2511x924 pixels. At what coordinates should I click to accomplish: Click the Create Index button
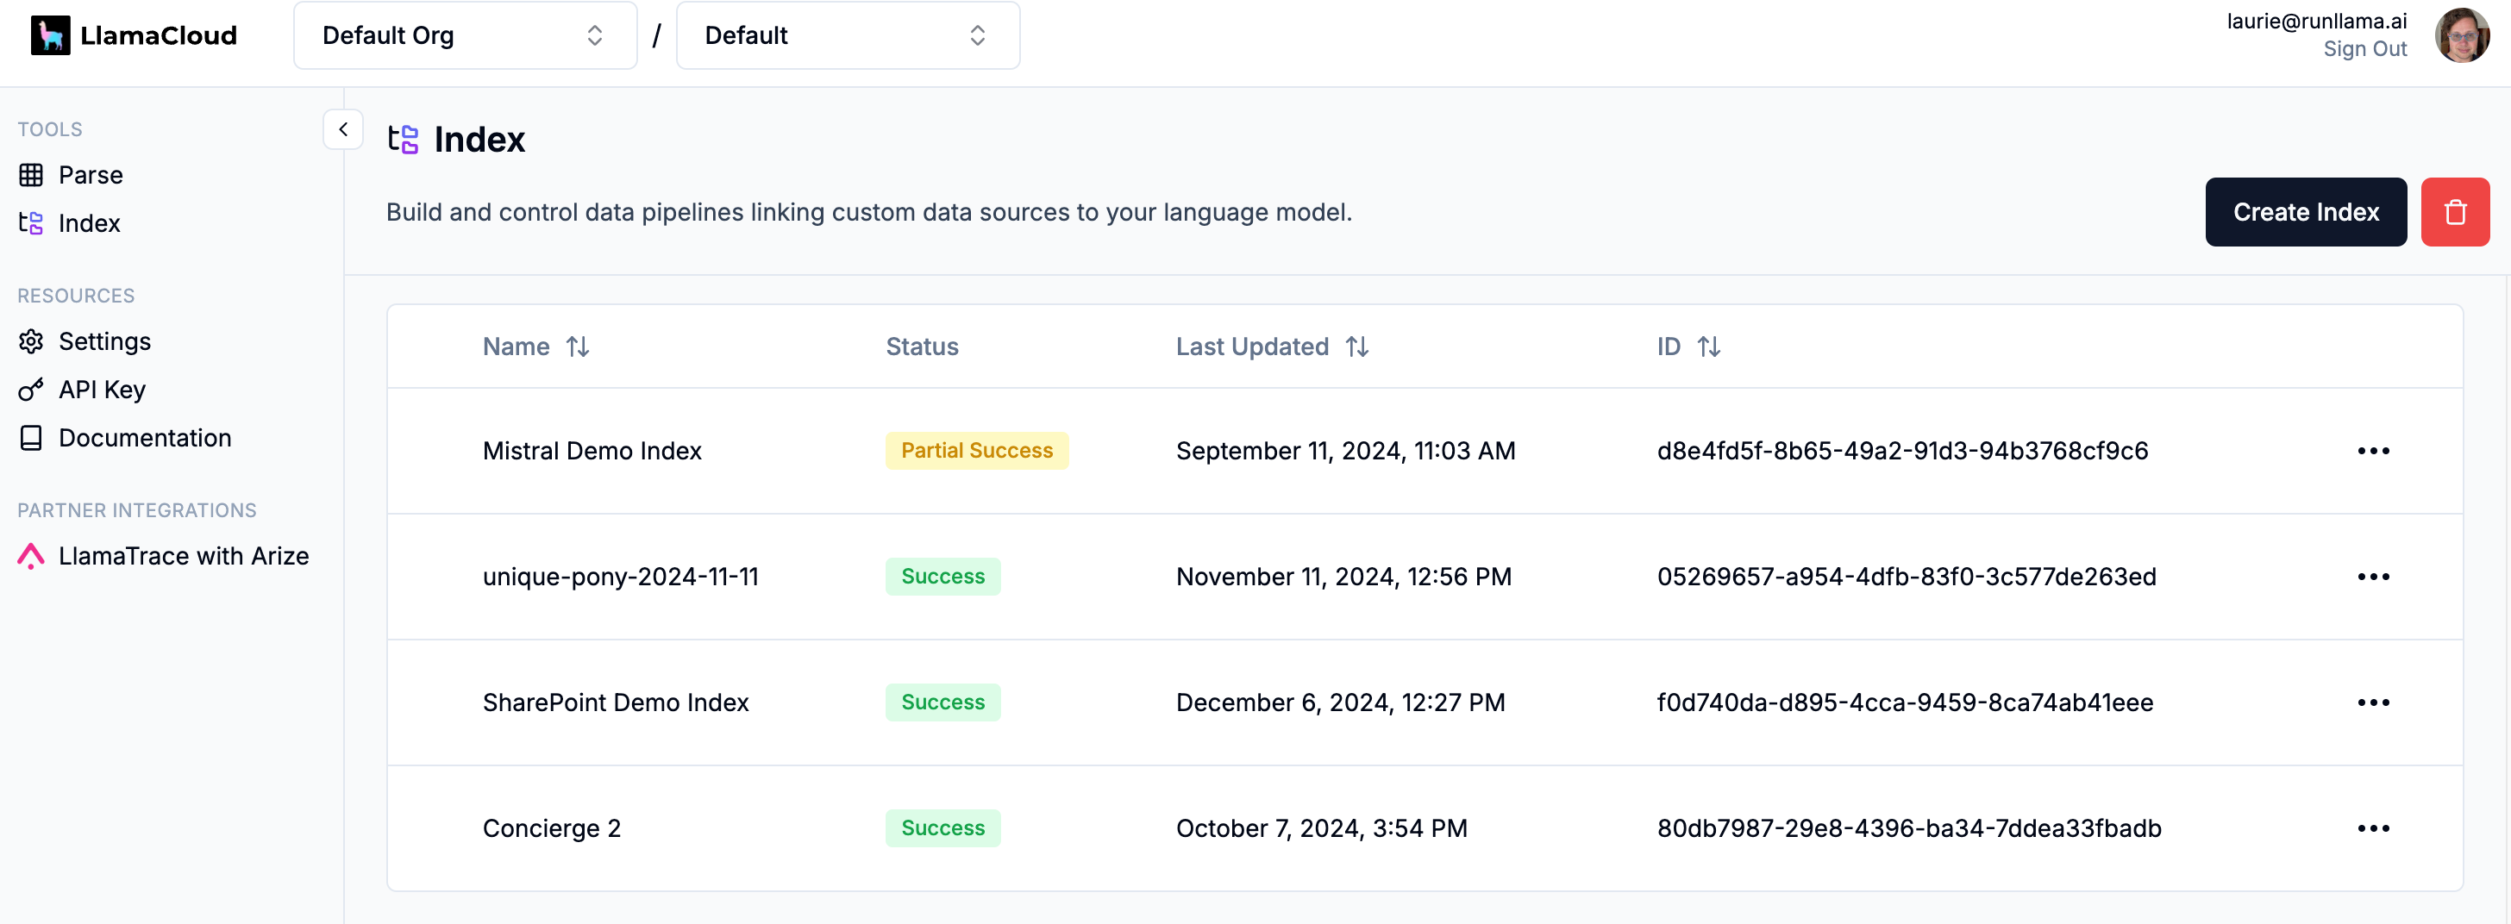coord(2305,213)
